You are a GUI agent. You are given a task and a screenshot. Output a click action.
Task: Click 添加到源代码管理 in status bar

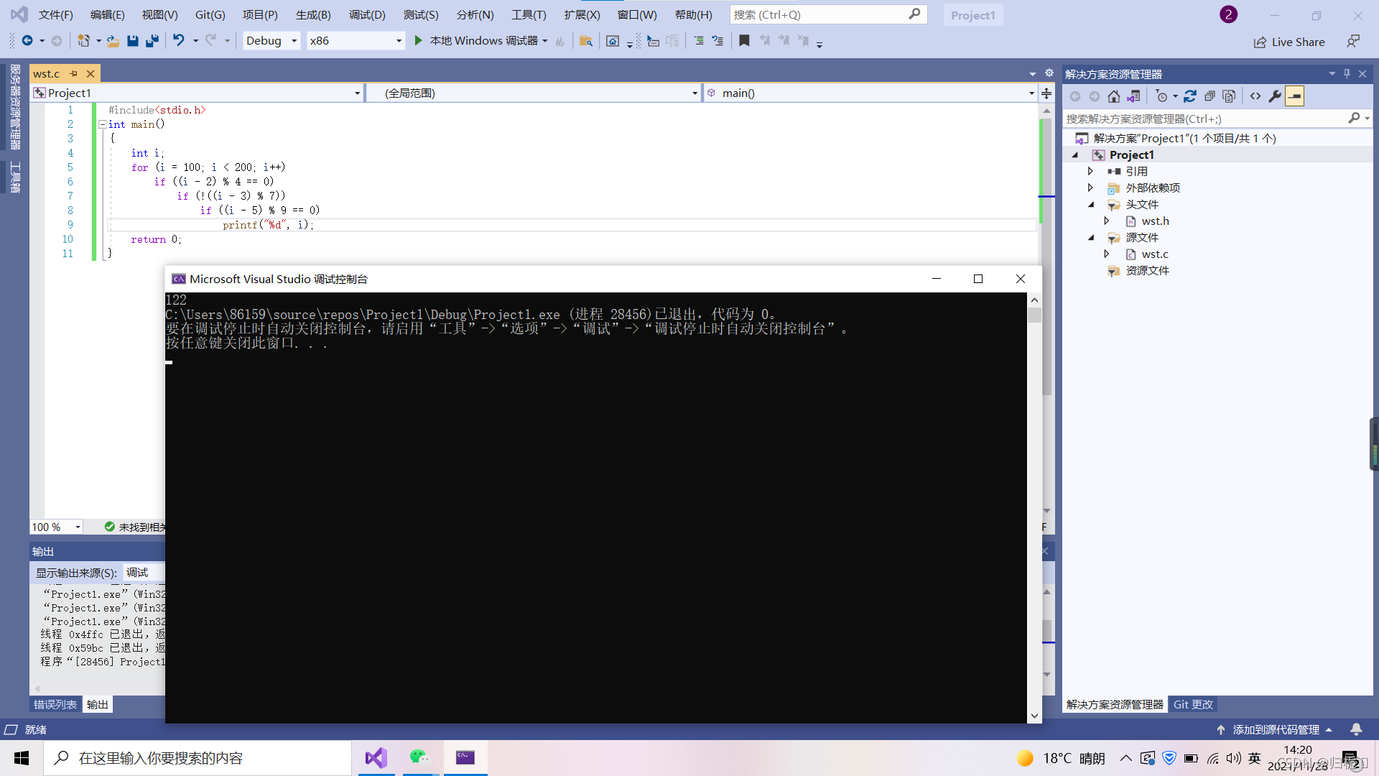pyautogui.click(x=1275, y=729)
